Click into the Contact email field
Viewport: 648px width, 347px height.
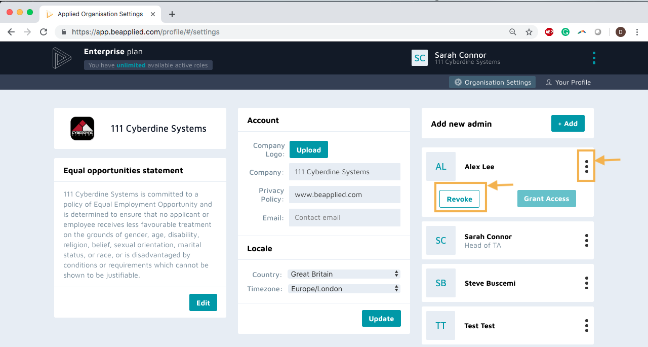pyautogui.click(x=344, y=217)
